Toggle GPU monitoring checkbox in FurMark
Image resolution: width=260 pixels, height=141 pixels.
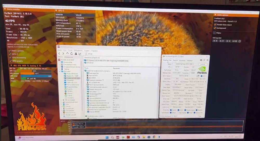(x=10, y=57)
